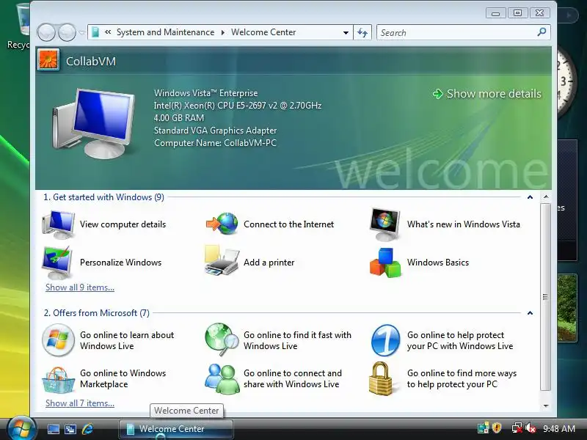This screenshot has width=587, height=440.
Task: Click the network status tray icon
Action: [x=517, y=428]
